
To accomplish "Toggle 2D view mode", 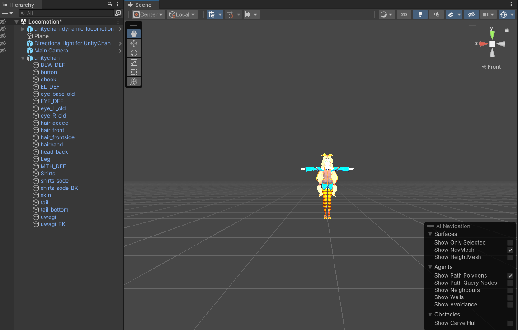I will tap(404, 14).
